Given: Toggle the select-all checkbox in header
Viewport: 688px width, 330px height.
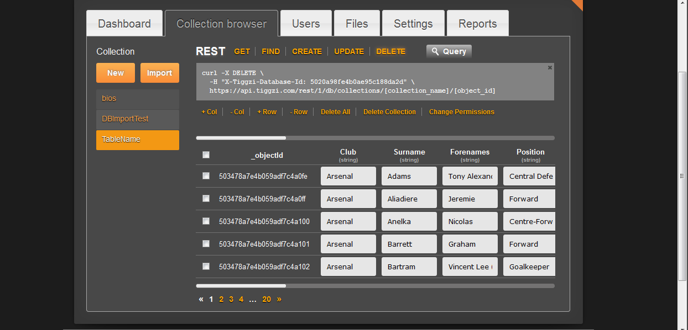Looking at the screenshot, I should click(206, 155).
